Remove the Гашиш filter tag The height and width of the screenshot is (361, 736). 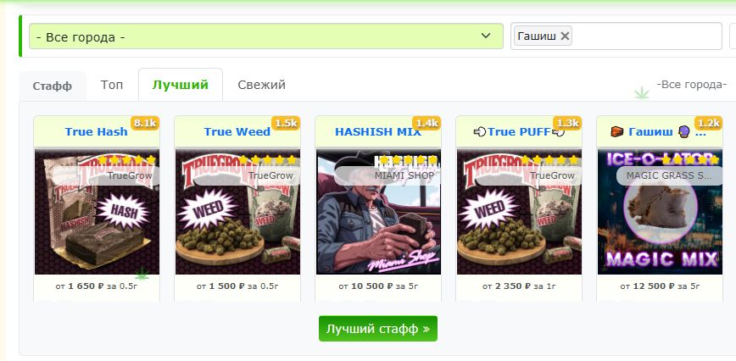(565, 36)
